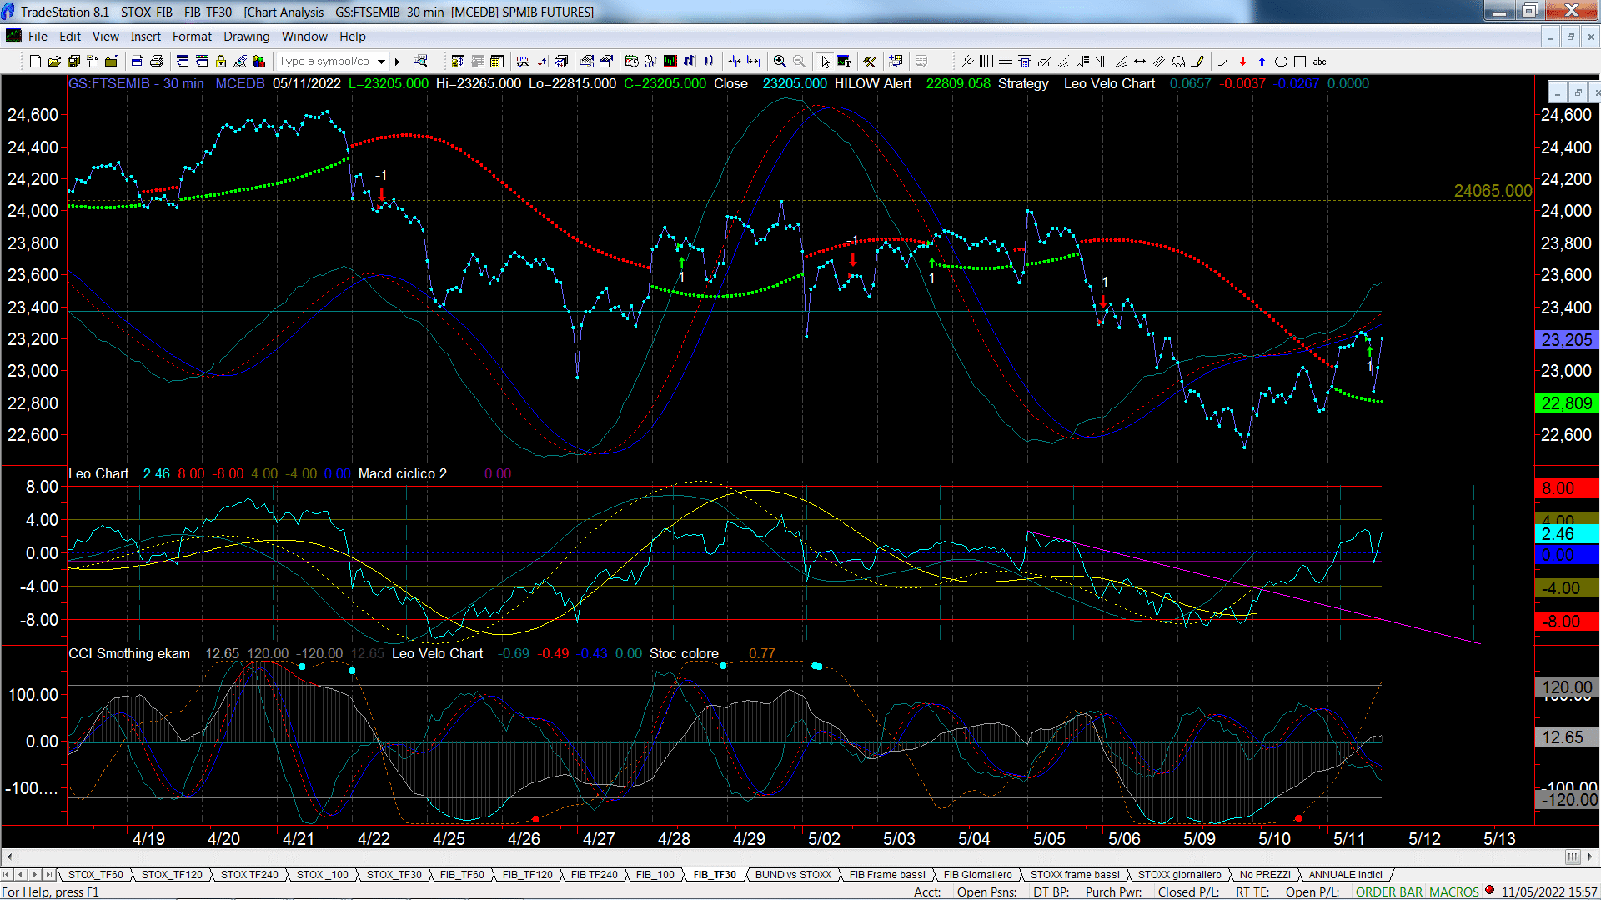Click the right arrow of horizontal scrollbar

pos(1592,857)
